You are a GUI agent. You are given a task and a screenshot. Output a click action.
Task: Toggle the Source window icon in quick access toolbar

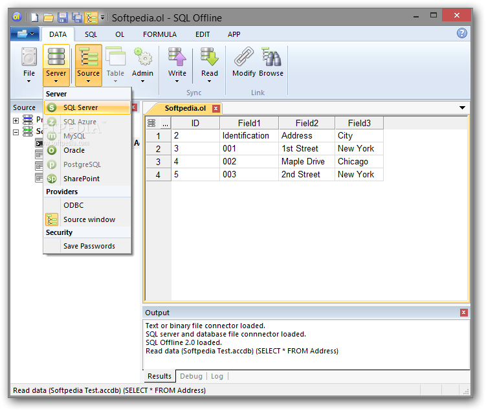(x=91, y=17)
